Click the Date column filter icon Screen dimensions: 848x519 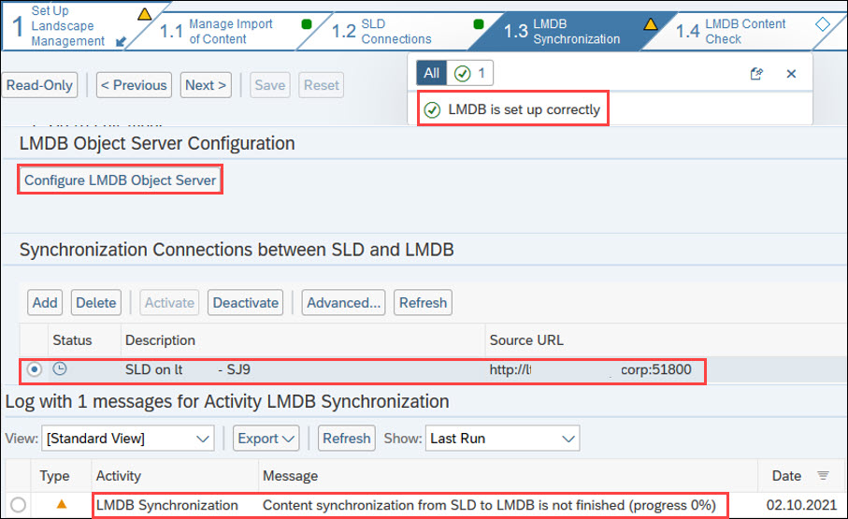(x=823, y=476)
